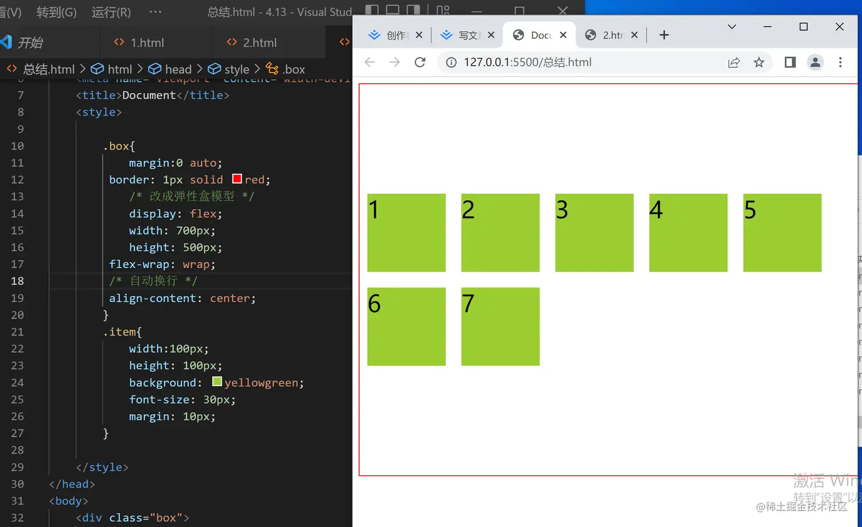Viewport: 862px width, 527px height.
Task: Place cursor on 'margin:0 auto;' line
Action: [176, 163]
